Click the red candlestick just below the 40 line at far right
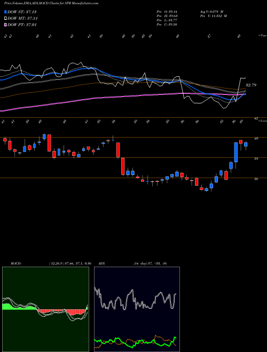 click(241, 142)
